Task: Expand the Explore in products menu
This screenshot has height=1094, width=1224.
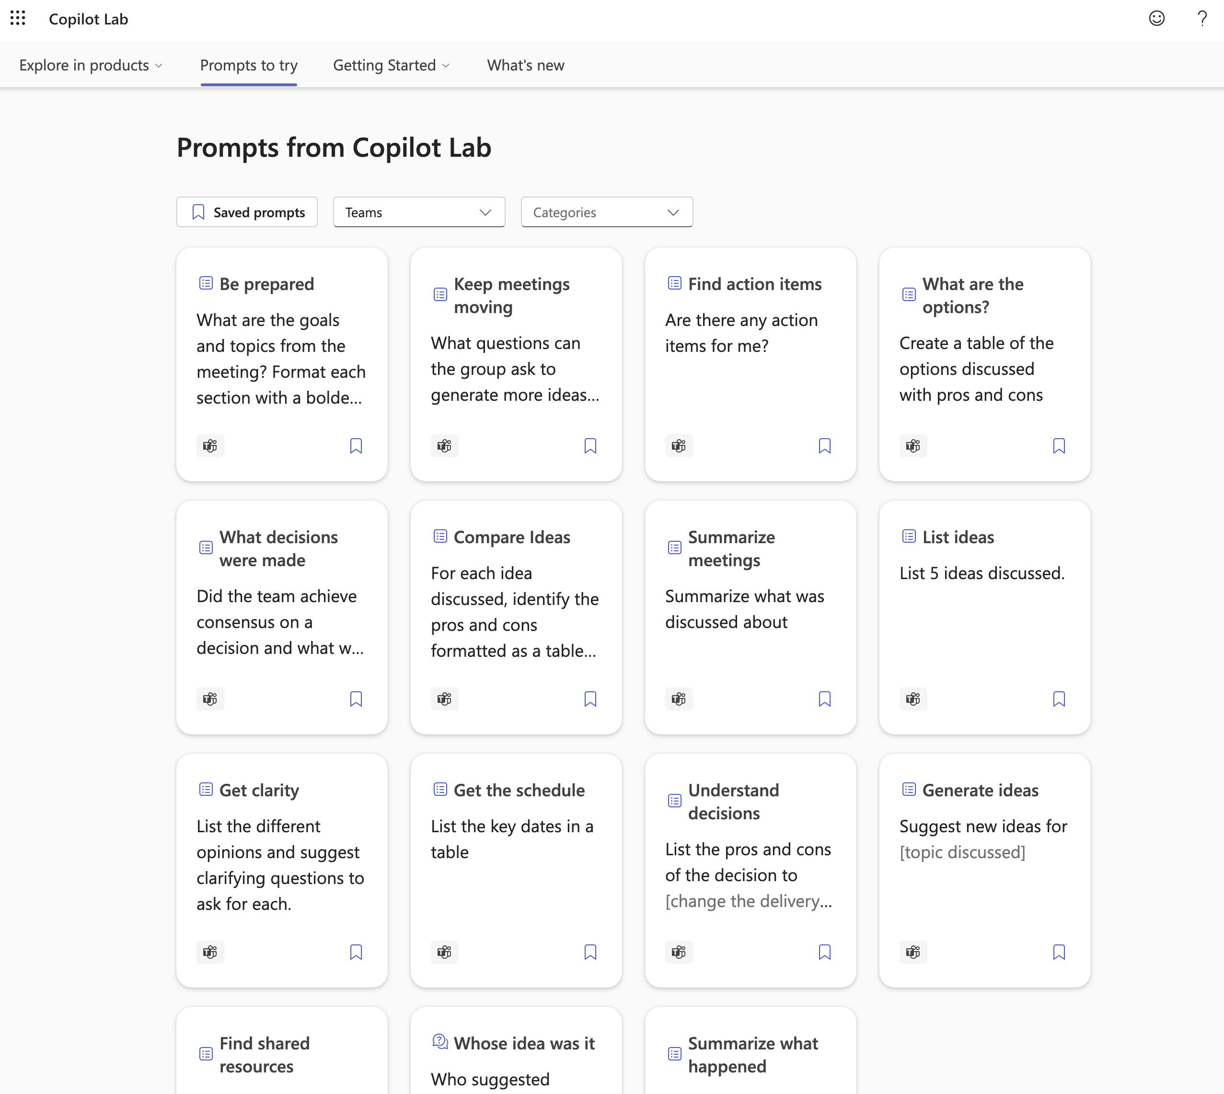Action: coord(91,65)
